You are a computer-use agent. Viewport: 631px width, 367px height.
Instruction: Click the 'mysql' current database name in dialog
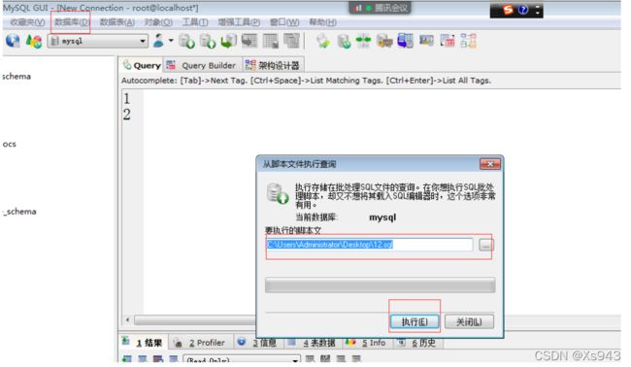pos(382,217)
